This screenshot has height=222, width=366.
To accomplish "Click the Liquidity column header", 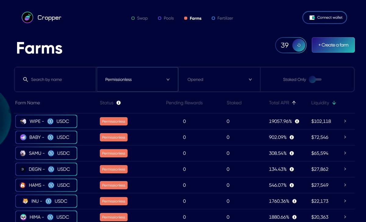I will click(x=320, y=103).
